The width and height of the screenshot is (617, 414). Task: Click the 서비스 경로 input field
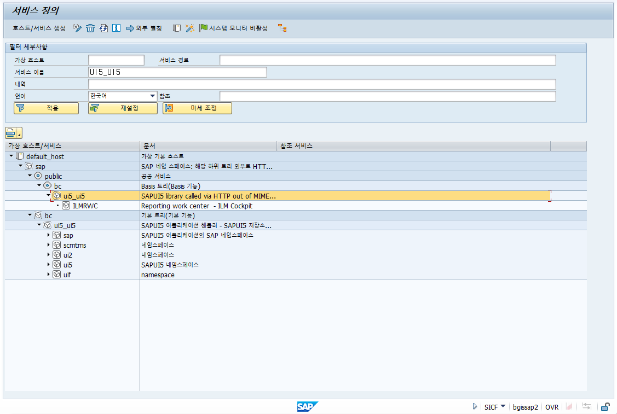[388, 60]
